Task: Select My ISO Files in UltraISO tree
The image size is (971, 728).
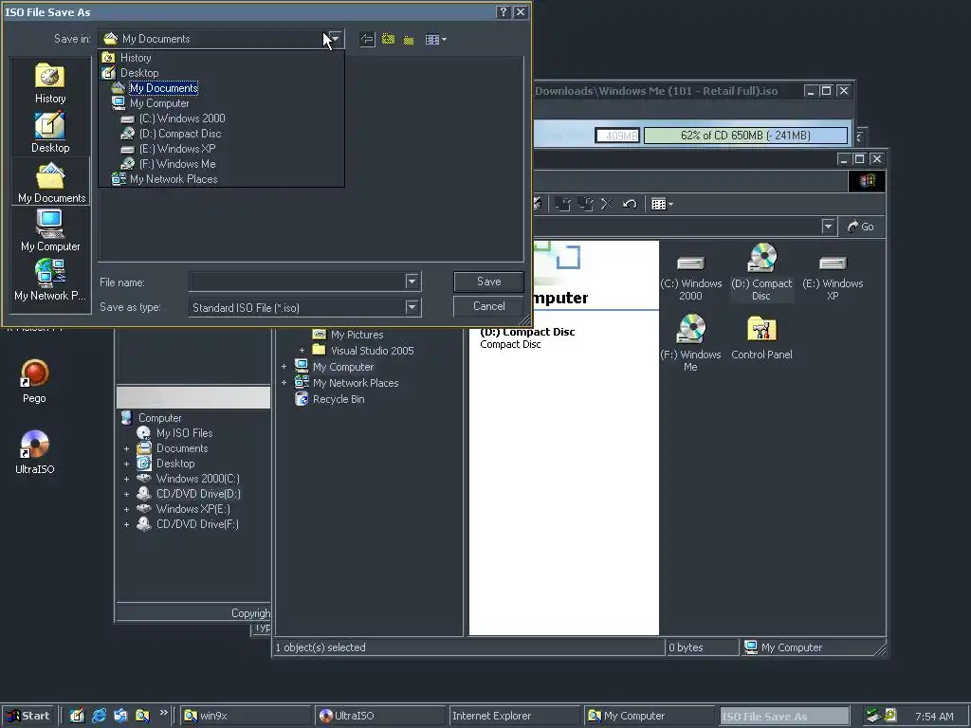Action: (x=184, y=433)
